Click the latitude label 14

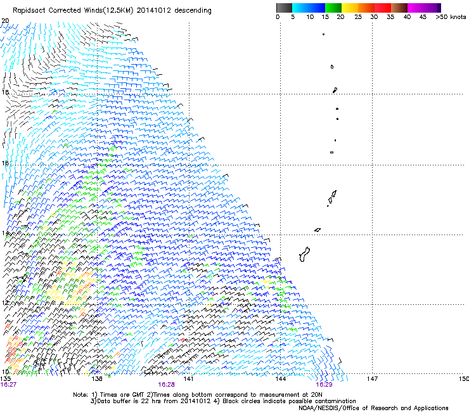[x=5, y=233]
